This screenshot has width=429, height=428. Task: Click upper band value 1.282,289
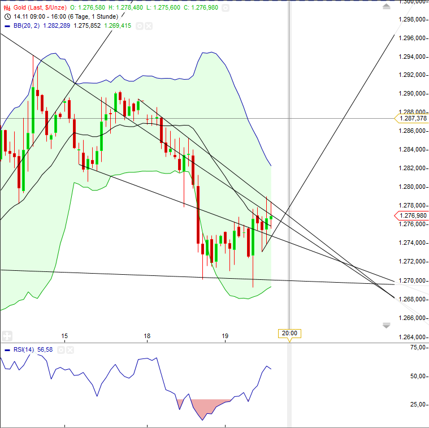click(57, 25)
